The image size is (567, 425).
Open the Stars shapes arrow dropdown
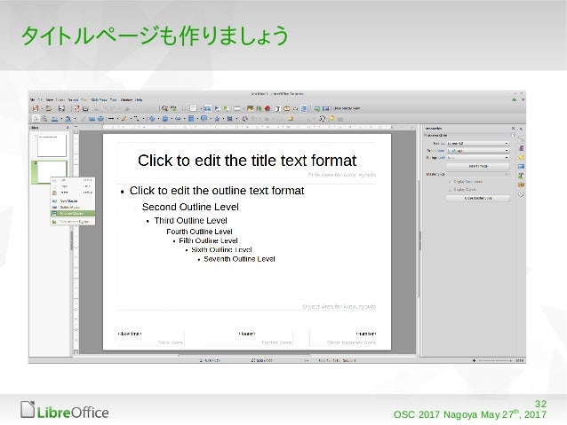(221, 118)
